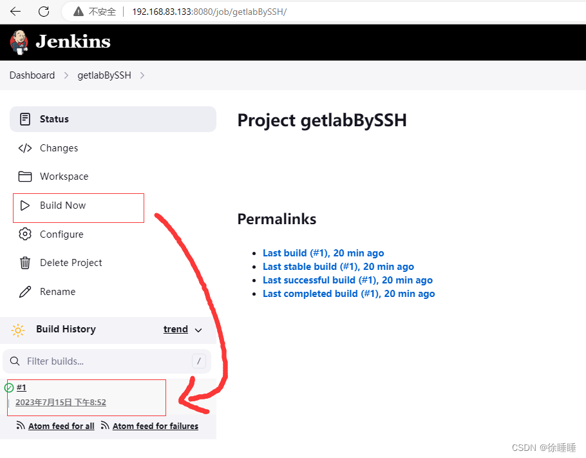Select Delete Project in sidebar
Screen dimensions: 586x458
tap(113, 263)
